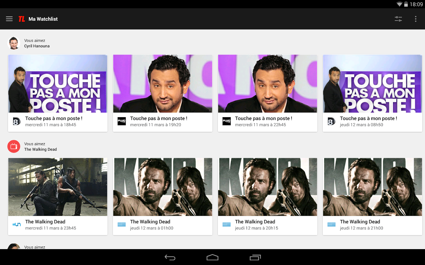This screenshot has width=425, height=265.
Task: Open The Walking Dead thumbnail for 21h00
Action: coord(372,187)
